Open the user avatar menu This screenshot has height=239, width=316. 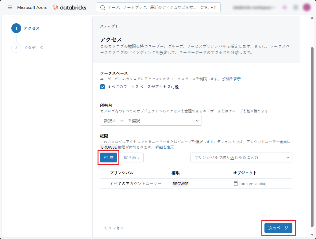(x=306, y=7)
